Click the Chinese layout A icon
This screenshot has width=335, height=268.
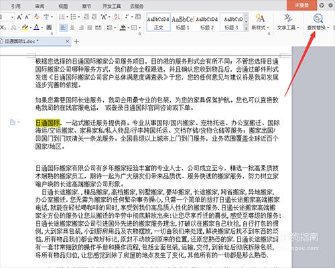pyautogui.click(x=104, y=17)
